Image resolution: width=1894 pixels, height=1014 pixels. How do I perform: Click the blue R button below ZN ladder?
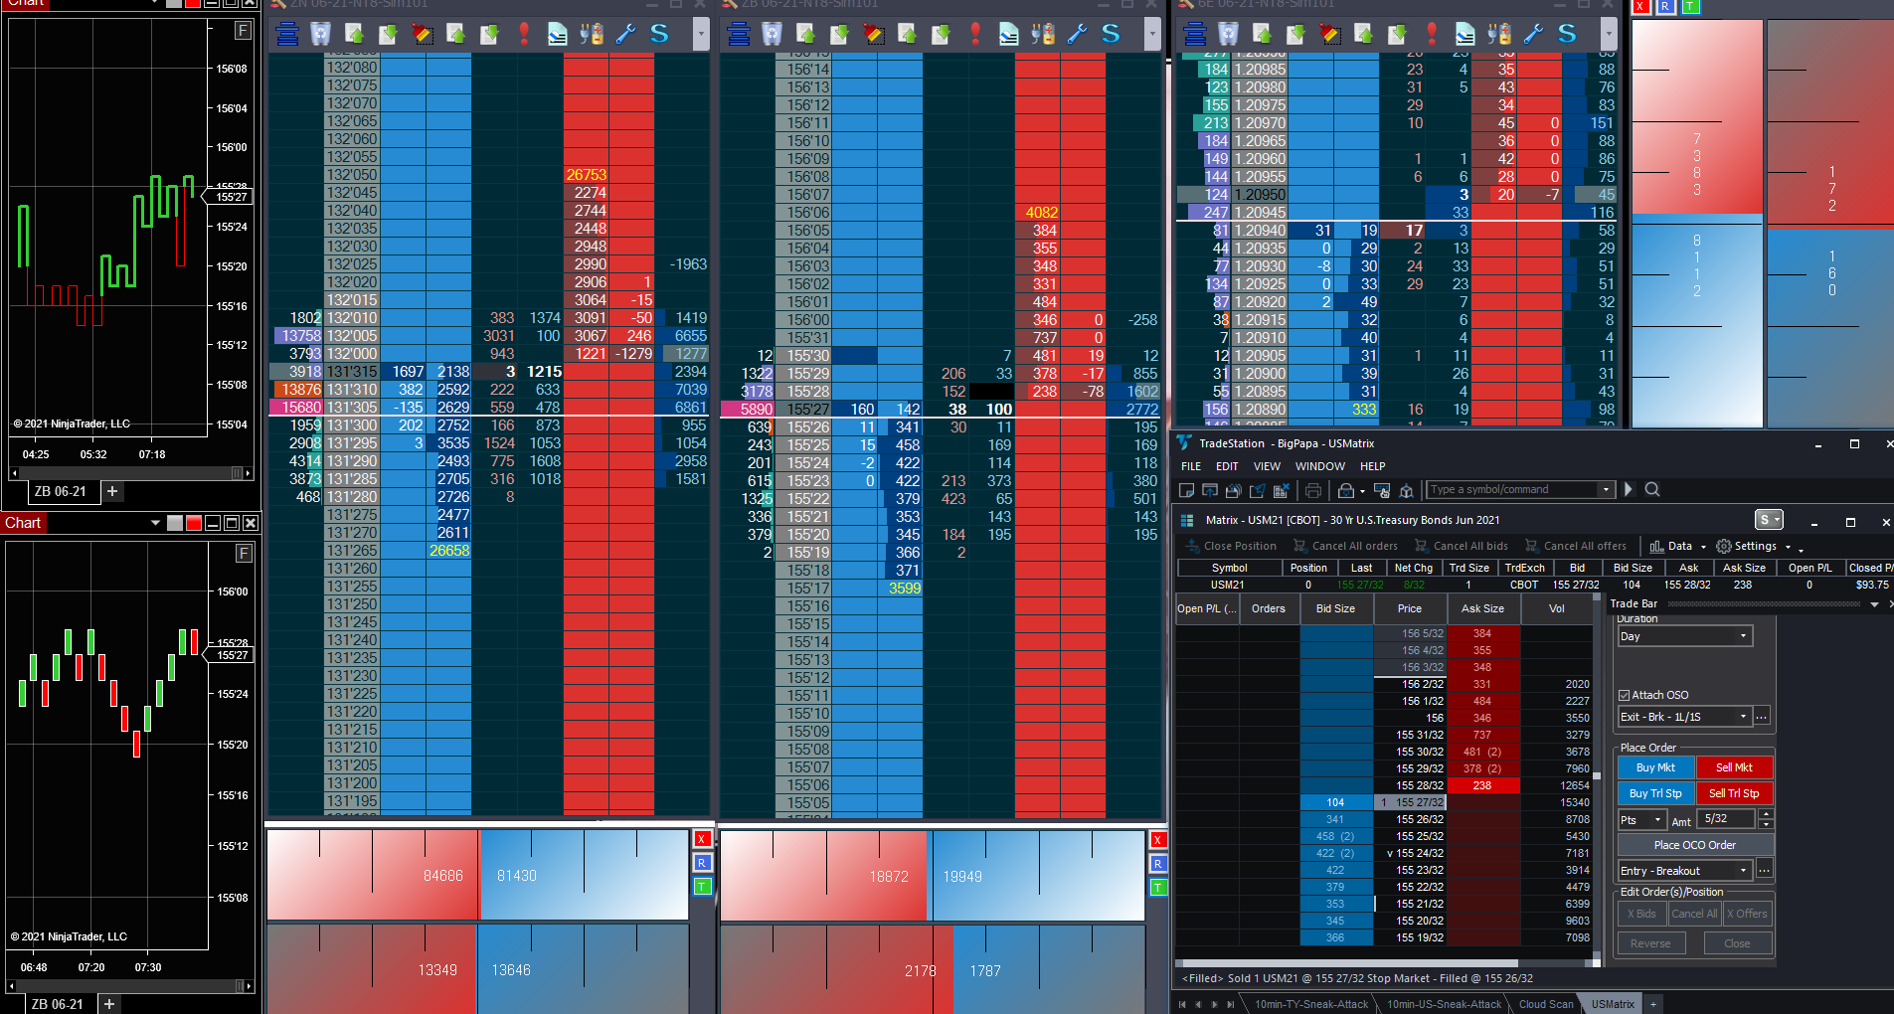(702, 863)
